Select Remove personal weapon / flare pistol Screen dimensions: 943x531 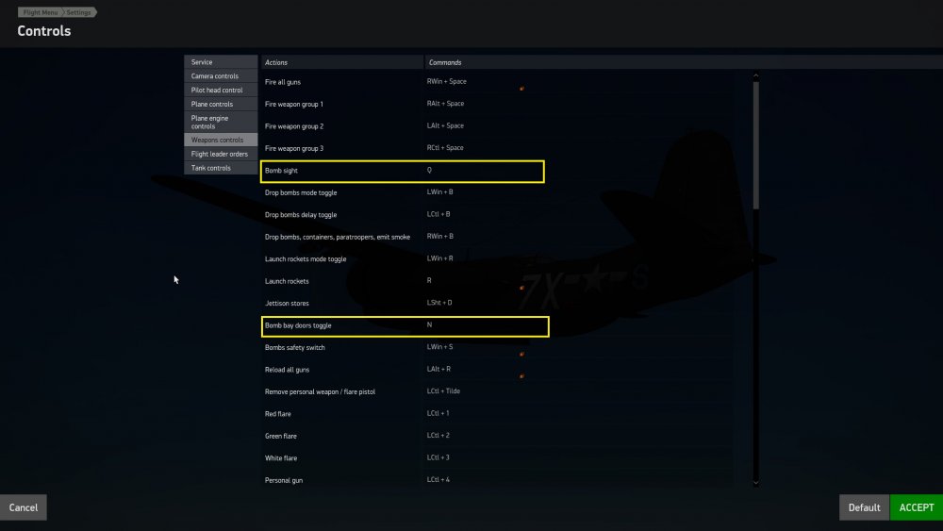320,392
